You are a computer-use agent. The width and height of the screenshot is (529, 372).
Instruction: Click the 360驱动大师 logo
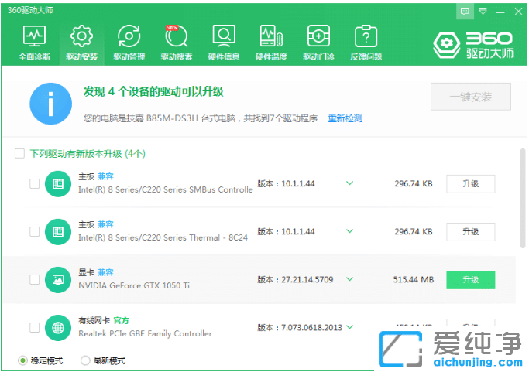coord(473,45)
